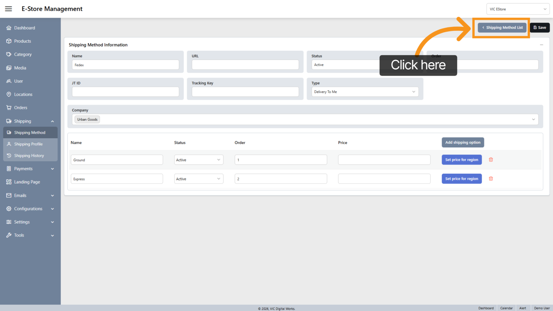Click the Orders cart icon

coord(9,108)
